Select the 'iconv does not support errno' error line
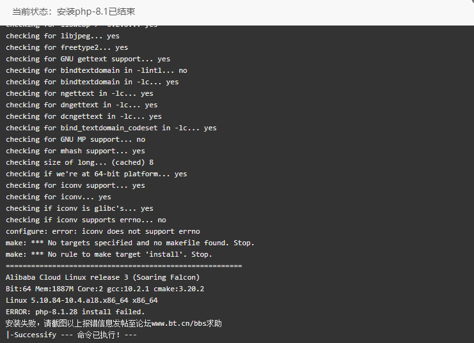474x343 pixels. (x=103, y=232)
